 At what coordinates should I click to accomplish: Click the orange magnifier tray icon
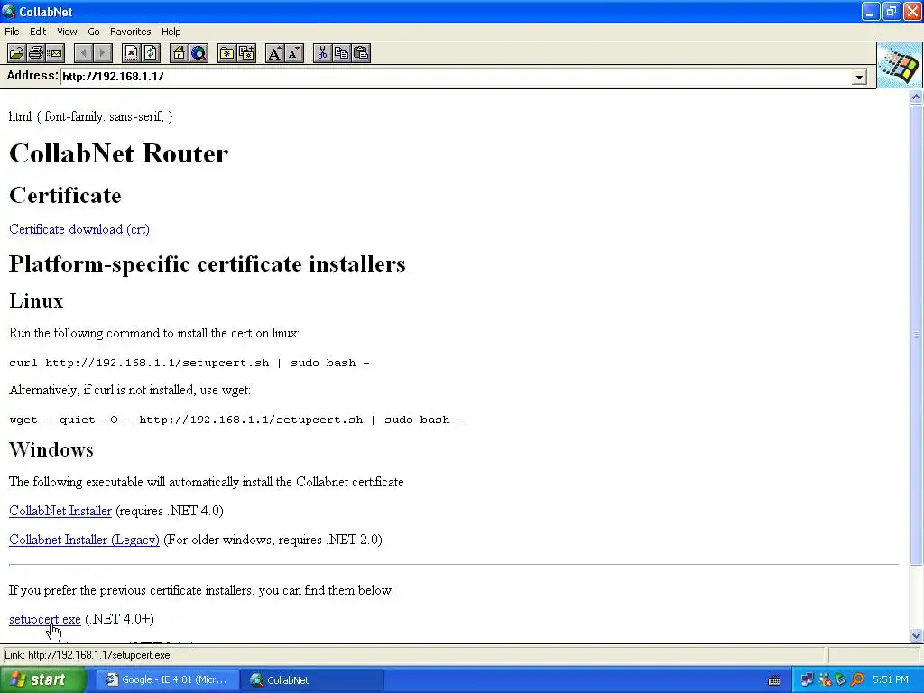click(857, 679)
